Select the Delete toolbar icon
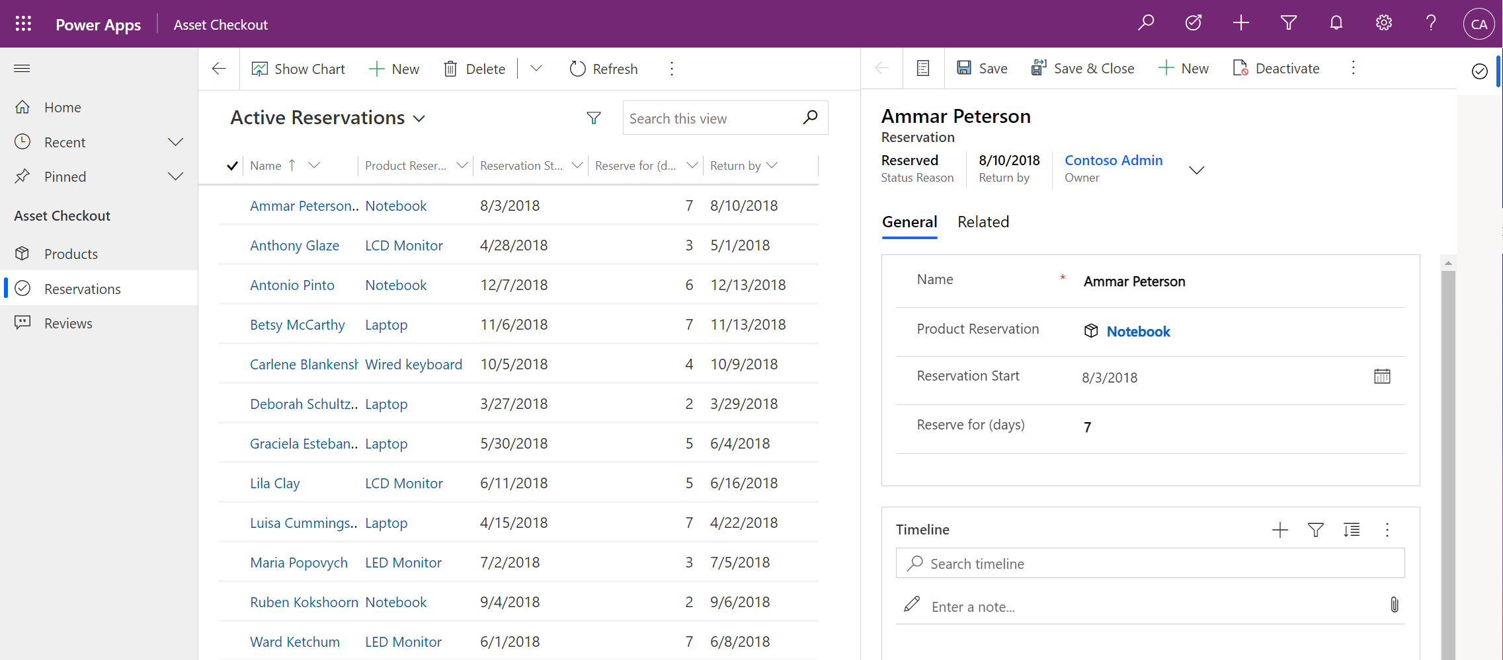The image size is (1503, 660). tap(450, 68)
